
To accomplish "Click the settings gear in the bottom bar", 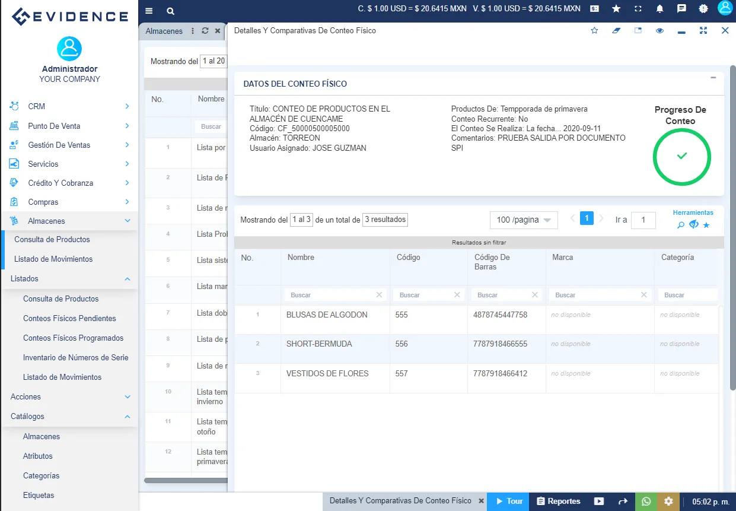I will (668, 501).
